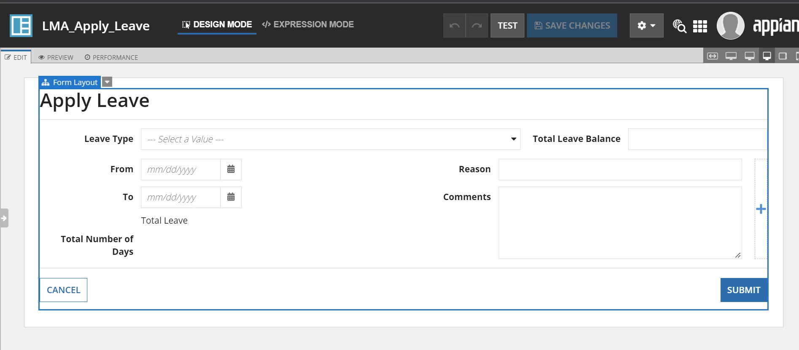Click the From date input field

point(181,169)
